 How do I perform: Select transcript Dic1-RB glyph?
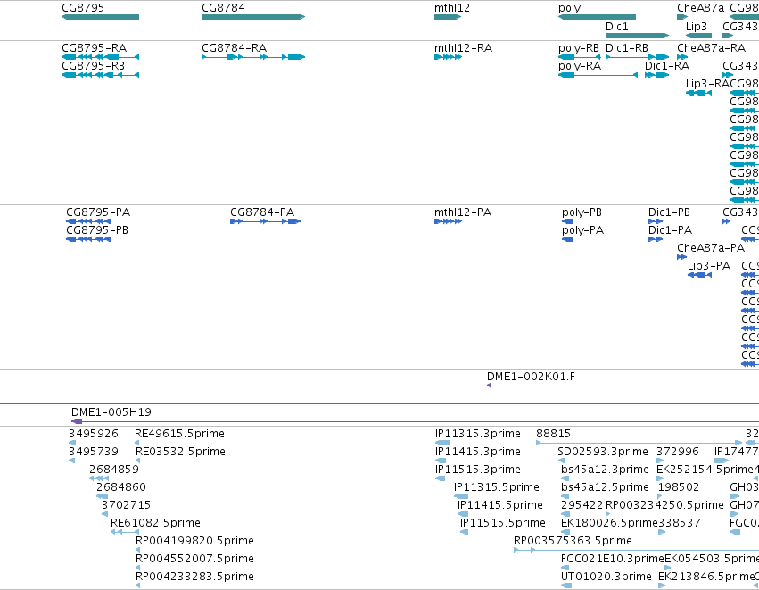(x=637, y=57)
